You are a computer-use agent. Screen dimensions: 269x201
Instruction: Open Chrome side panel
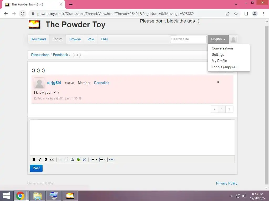coord(246,14)
